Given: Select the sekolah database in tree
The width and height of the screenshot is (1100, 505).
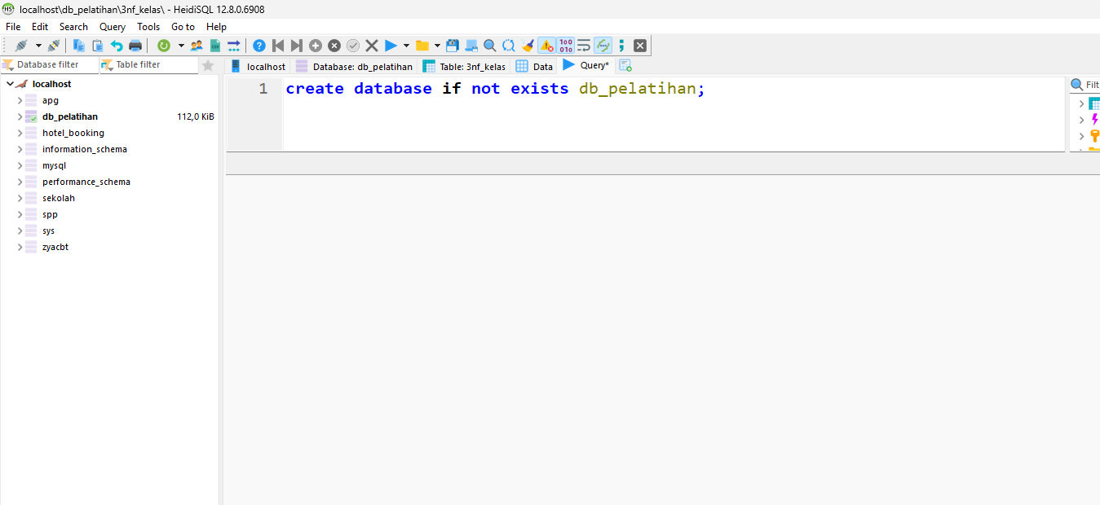Looking at the screenshot, I should pyautogui.click(x=59, y=198).
